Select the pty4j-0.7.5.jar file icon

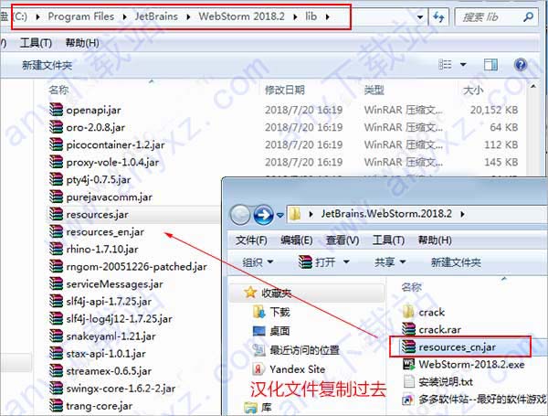56,179
